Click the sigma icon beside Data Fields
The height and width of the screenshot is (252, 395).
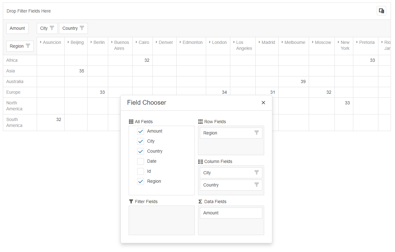pos(200,202)
